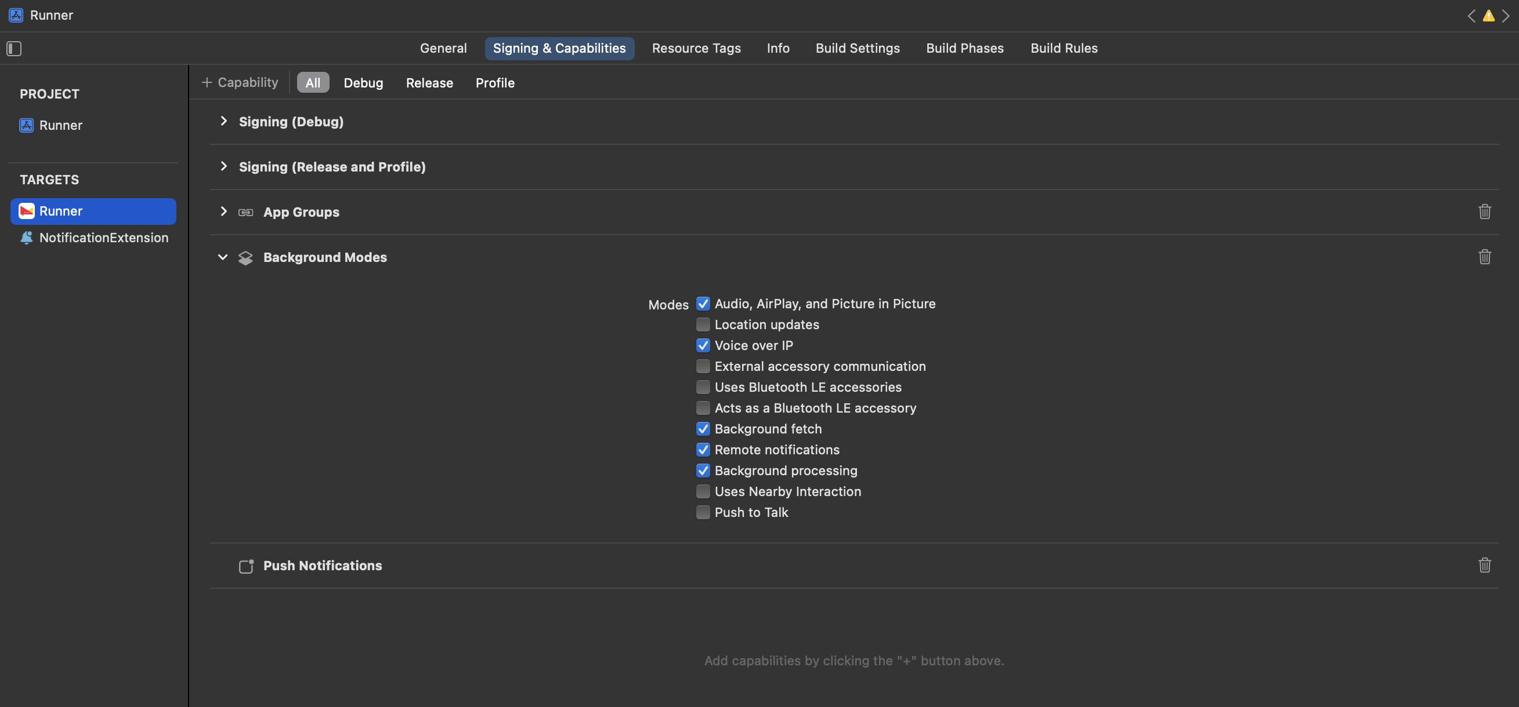Expand the Signing (Debug) section
Image resolution: width=1519 pixels, height=707 pixels.
(223, 121)
